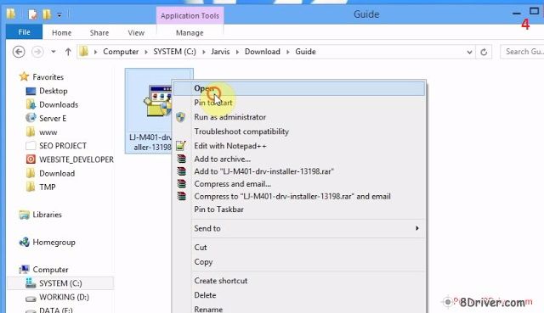This screenshot has height=313, width=544.
Task: Choose Troubleshoot compatibility
Action: tap(298, 131)
